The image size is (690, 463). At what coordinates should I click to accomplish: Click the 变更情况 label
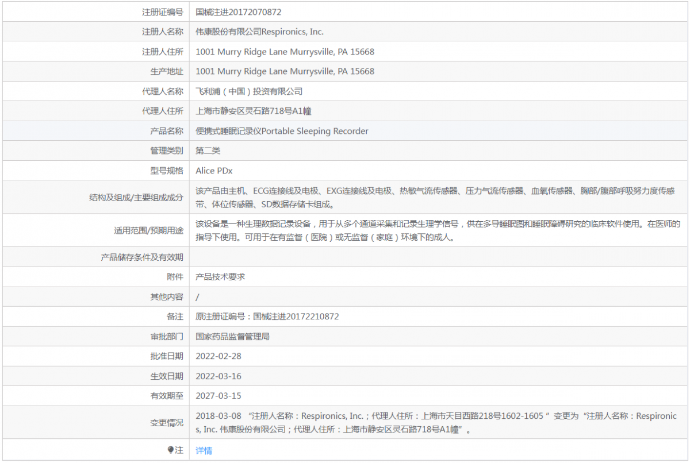pyautogui.click(x=167, y=422)
